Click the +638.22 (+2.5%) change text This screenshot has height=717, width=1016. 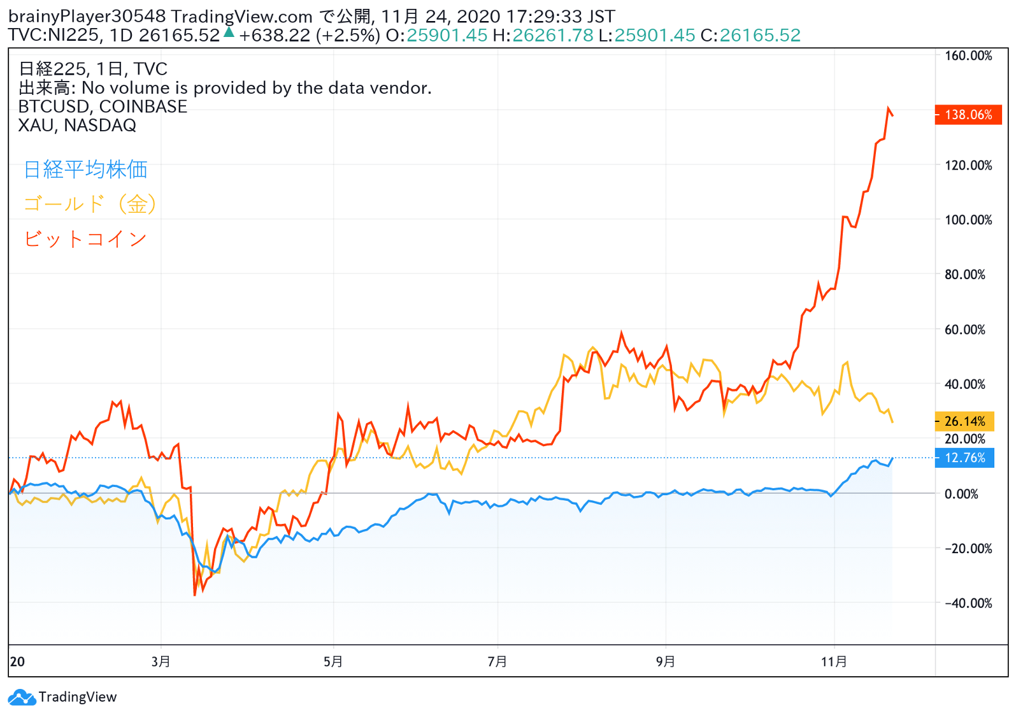click(x=310, y=35)
